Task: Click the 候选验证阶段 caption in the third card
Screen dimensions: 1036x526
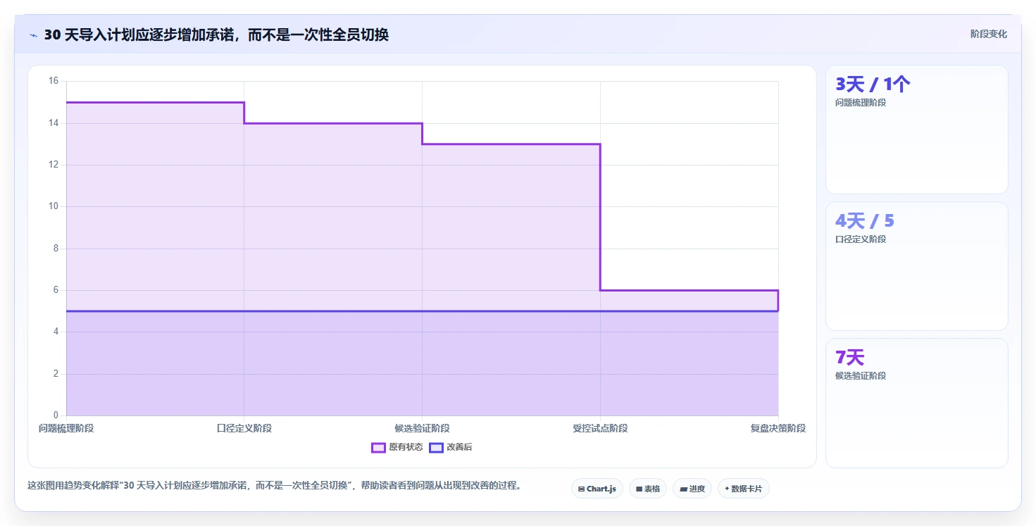Action: click(861, 376)
